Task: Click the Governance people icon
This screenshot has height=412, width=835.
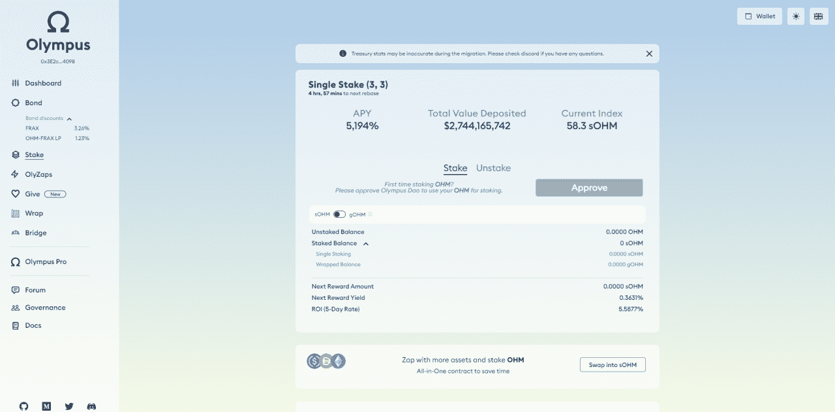Action: 16,308
